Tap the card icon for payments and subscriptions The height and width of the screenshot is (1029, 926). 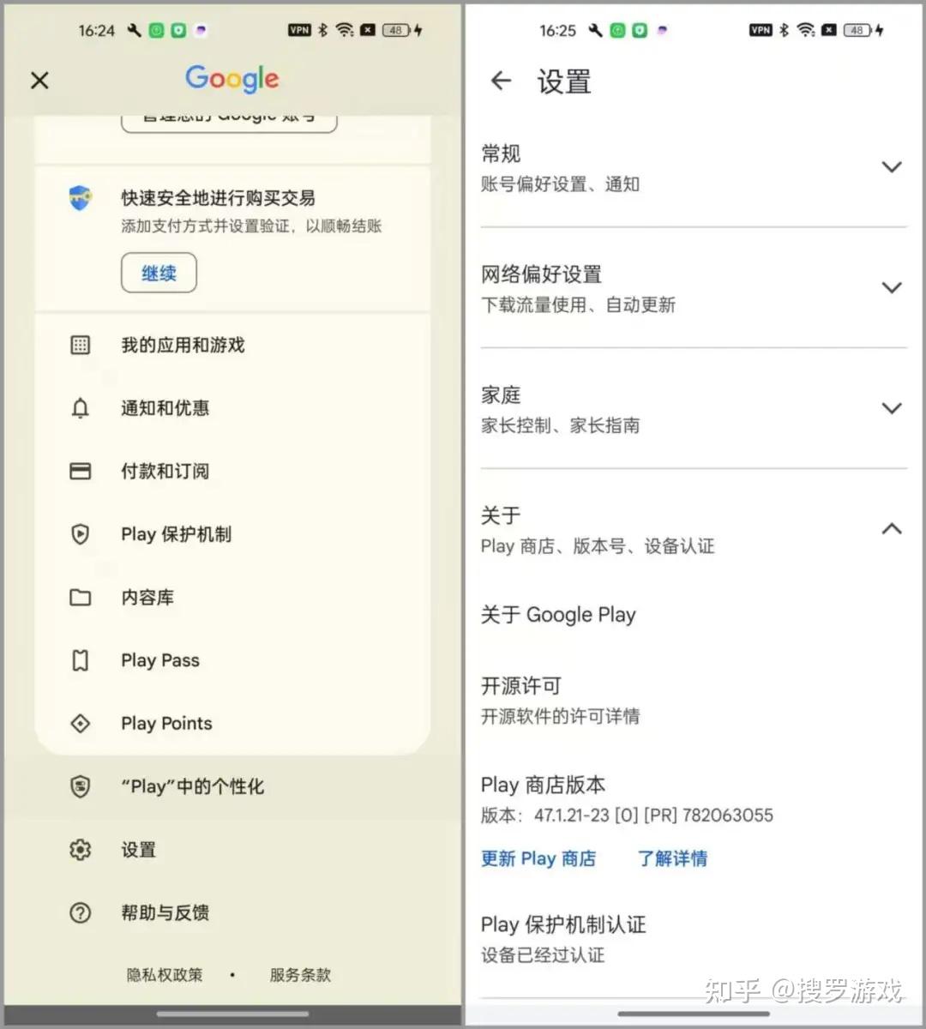coord(80,471)
